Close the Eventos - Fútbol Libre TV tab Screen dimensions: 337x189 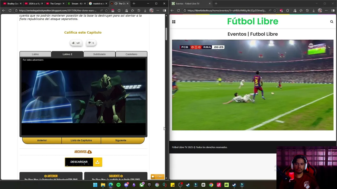click(210, 3)
